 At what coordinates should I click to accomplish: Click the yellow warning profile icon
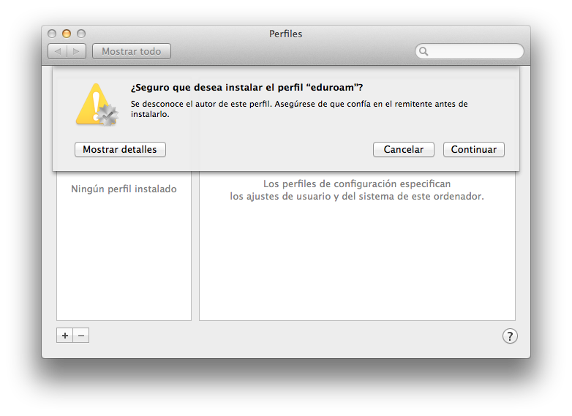(97, 105)
